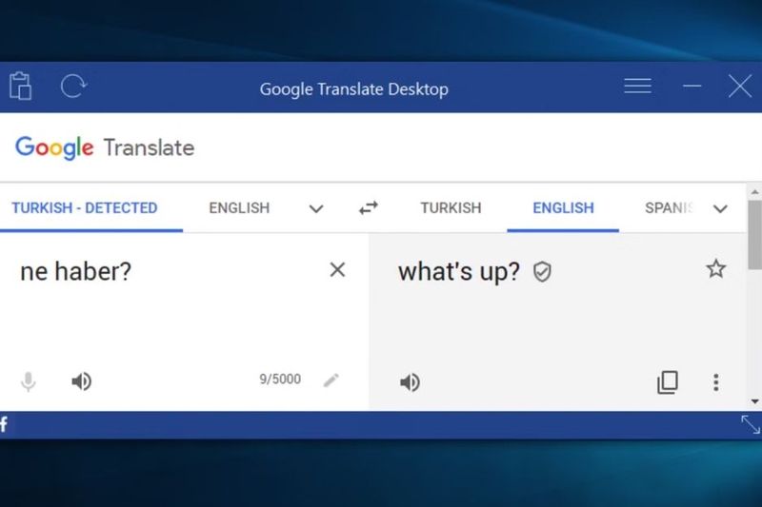Click the translated text what's up?
The height and width of the screenshot is (507, 762).
click(x=459, y=272)
